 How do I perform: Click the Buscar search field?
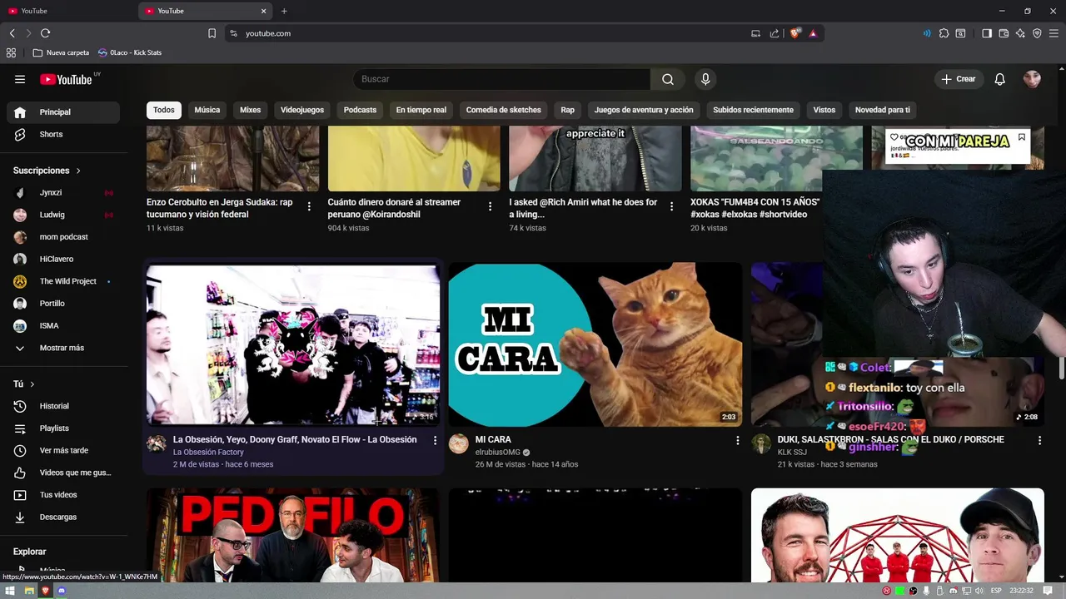(x=502, y=79)
